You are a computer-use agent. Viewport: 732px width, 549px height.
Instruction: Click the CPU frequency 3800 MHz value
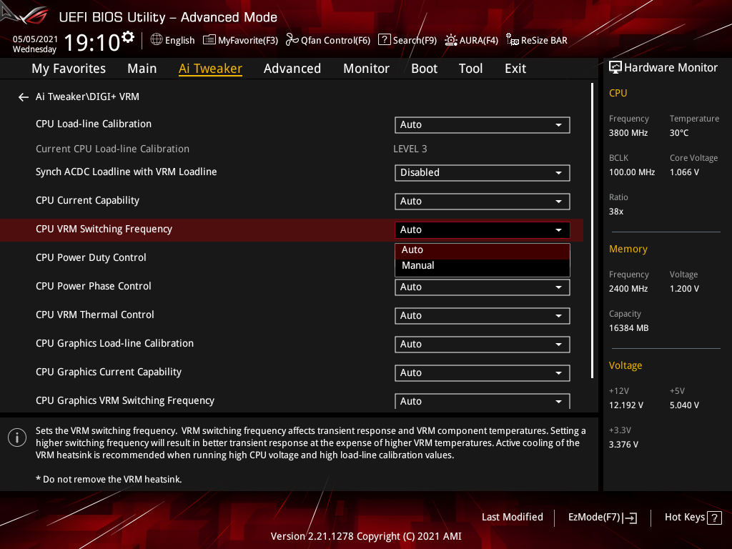coord(628,133)
